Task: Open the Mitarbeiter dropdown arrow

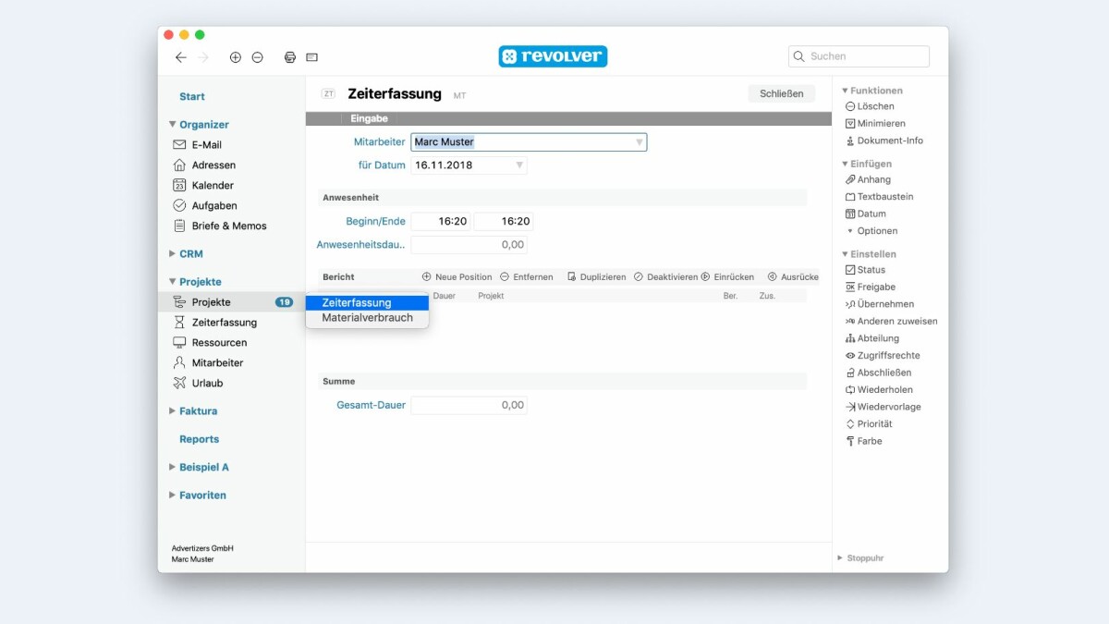Action: 639,142
